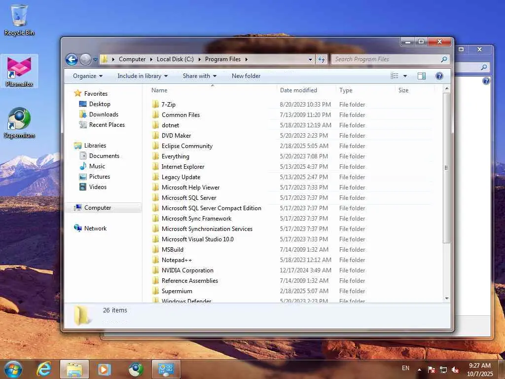Show hidden system tray icons arrow
The image size is (505, 379).
pos(419,370)
